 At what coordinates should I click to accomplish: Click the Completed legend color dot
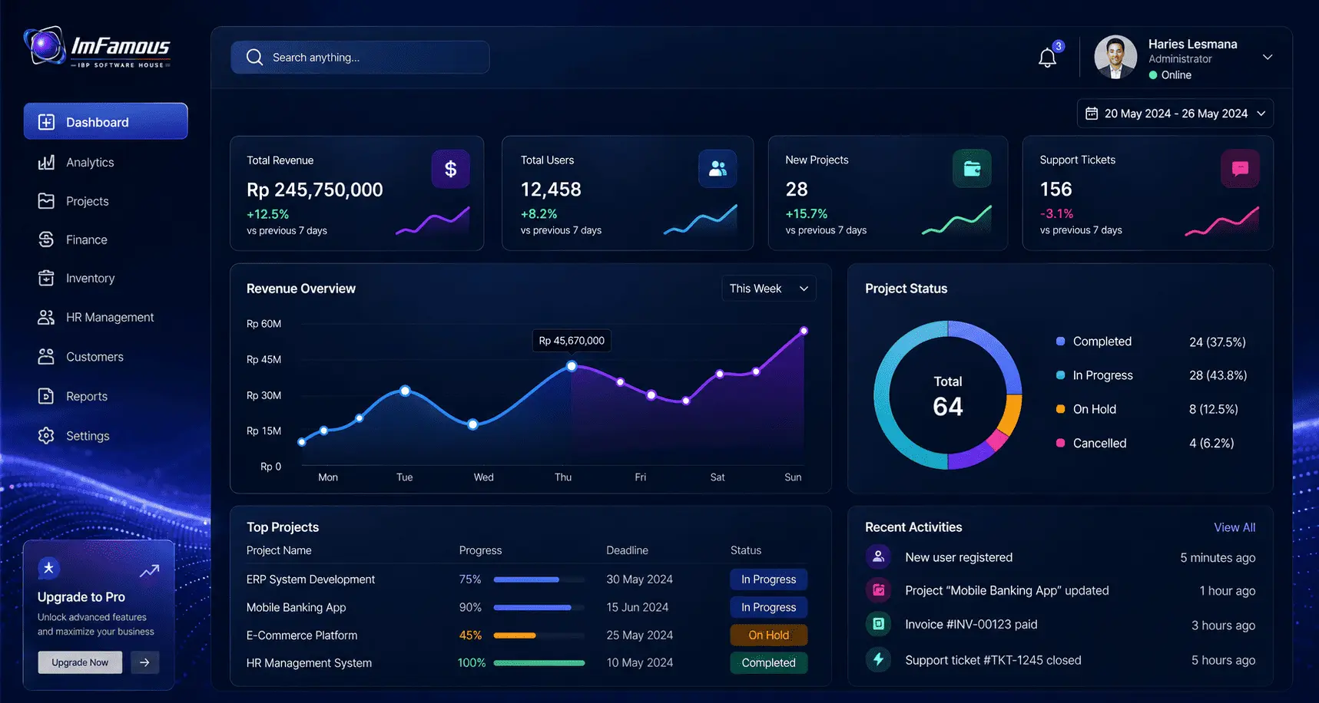(x=1060, y=341)
